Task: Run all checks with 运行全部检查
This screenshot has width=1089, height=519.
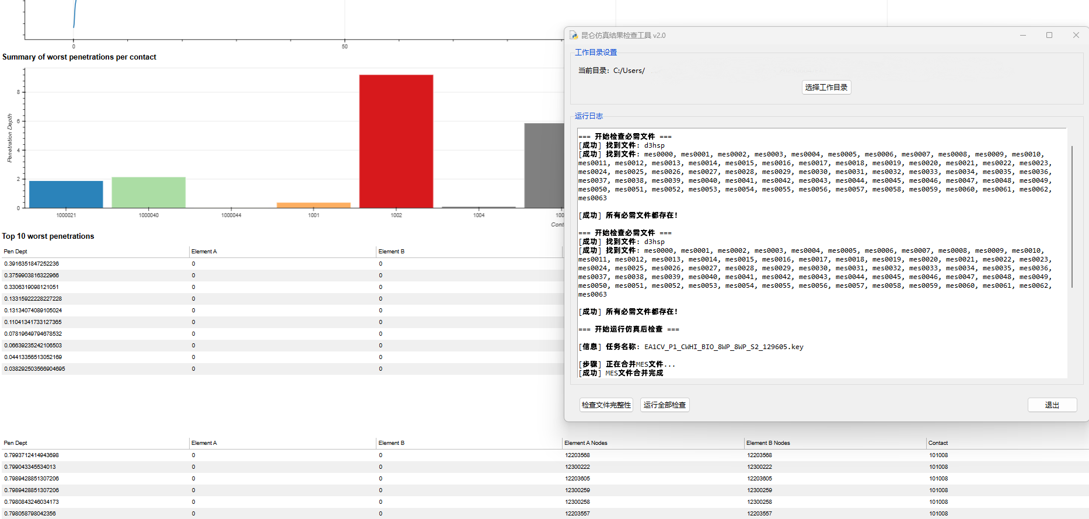Action: 664,405
